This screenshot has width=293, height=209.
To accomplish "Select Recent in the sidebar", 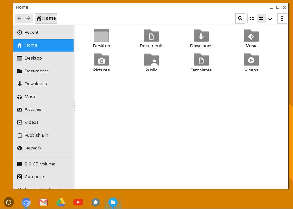I will click(x=32, y=32).
